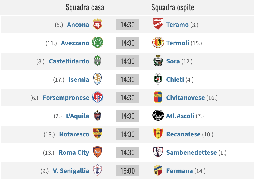Image resolution: width=254 pixels, height=181 pixels.
Task: Click the Civitanovese red-blue crest
Action: (158, 97)
